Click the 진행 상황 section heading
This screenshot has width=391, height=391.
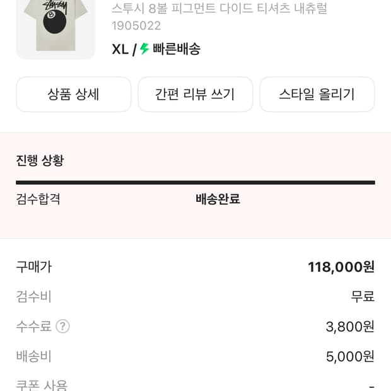pos(40,160)
